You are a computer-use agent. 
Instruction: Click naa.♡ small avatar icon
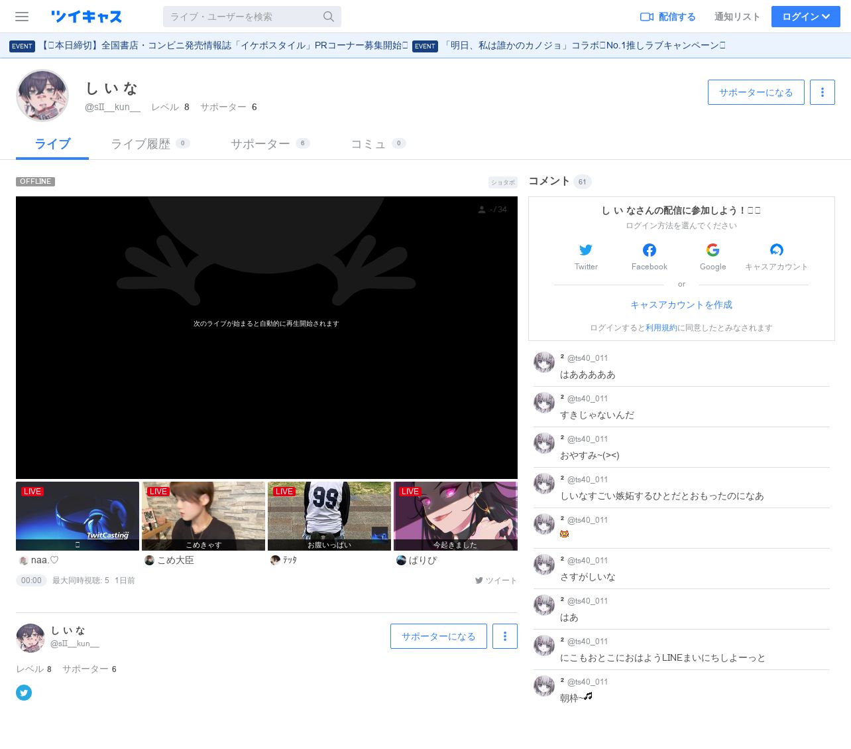coord(23,561)
